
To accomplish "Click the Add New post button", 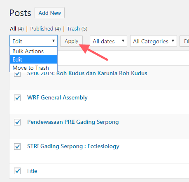I will pyautogui.click(x=49, y=13).
